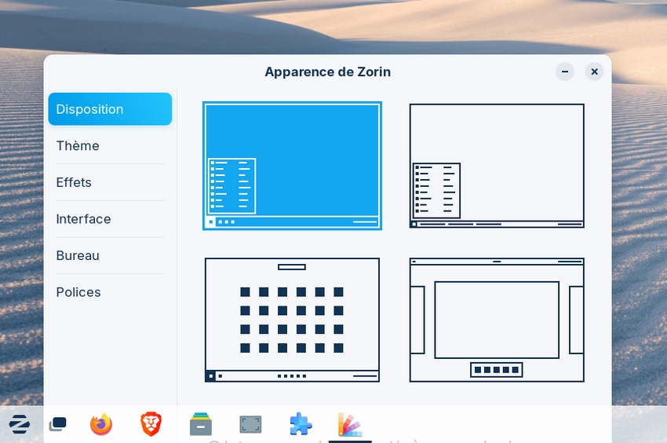667x443 pixels.
Task: Open the screenshot tool in taskbar
Action: [250, 425]
